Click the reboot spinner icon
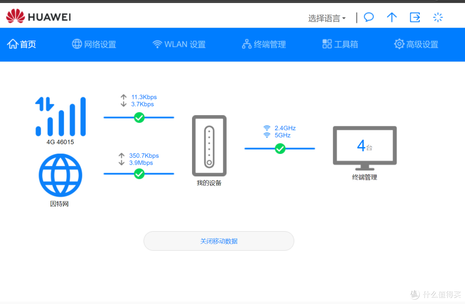Image resolution: width=465 pixels, height=304 pixels. (438, 17)
